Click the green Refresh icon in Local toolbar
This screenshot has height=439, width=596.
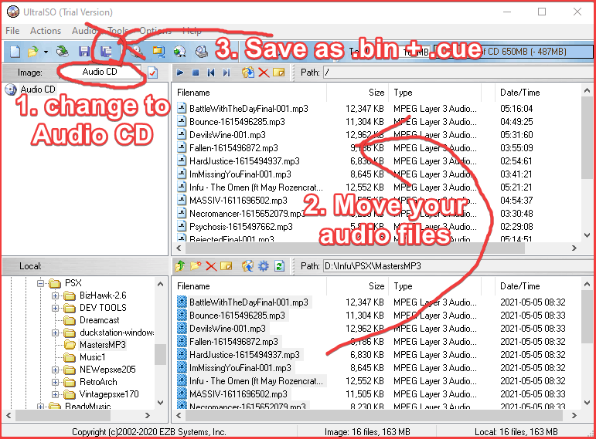pos(279,266)
